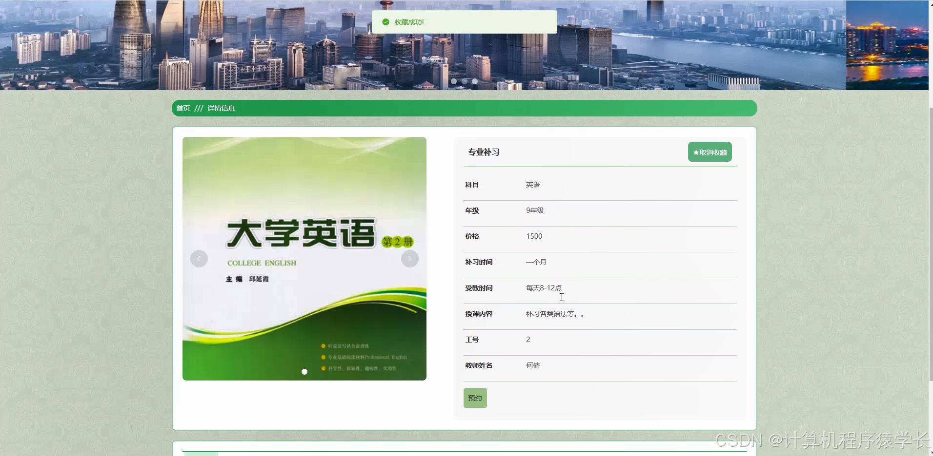Viewport: 933px width, 456px height.
Task: Click the breadcrumb separator after 首页
Action: 198,108
